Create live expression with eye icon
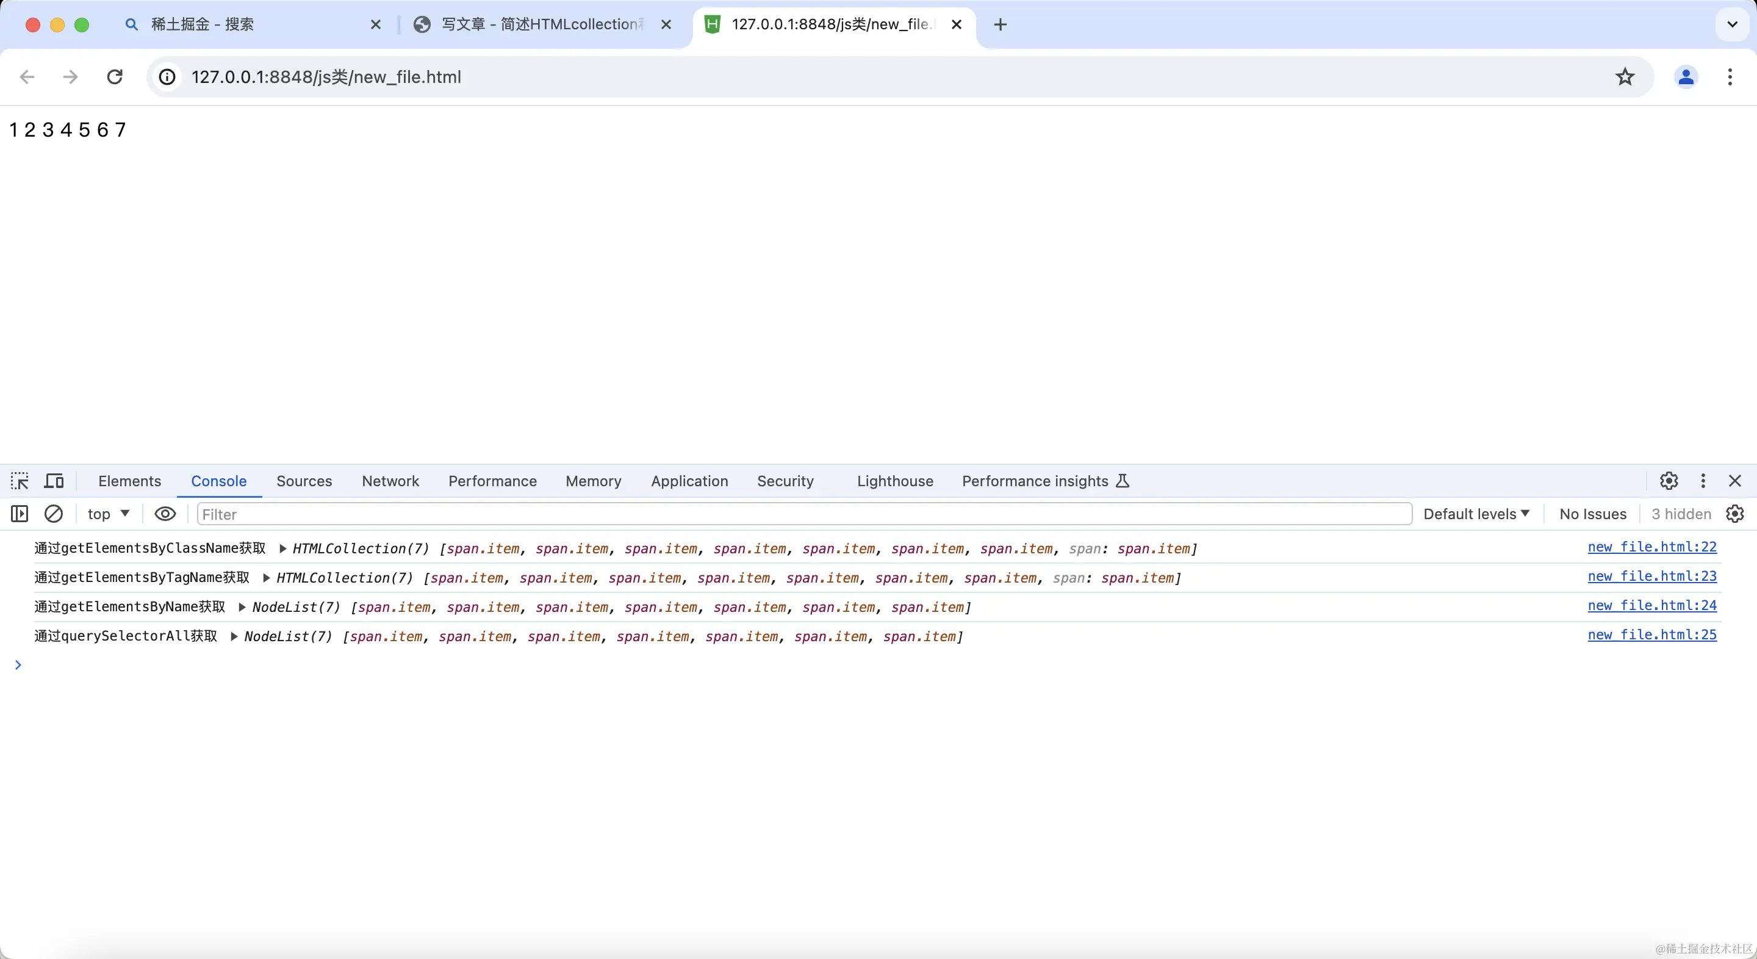Viewport: 1757px width, 959px height. pos(165,514)
